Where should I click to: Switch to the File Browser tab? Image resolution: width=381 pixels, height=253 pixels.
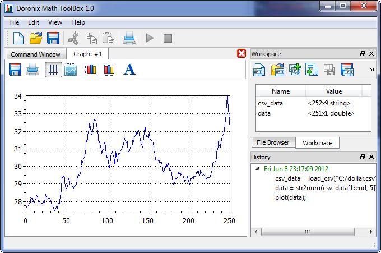[x=273, y=142]
